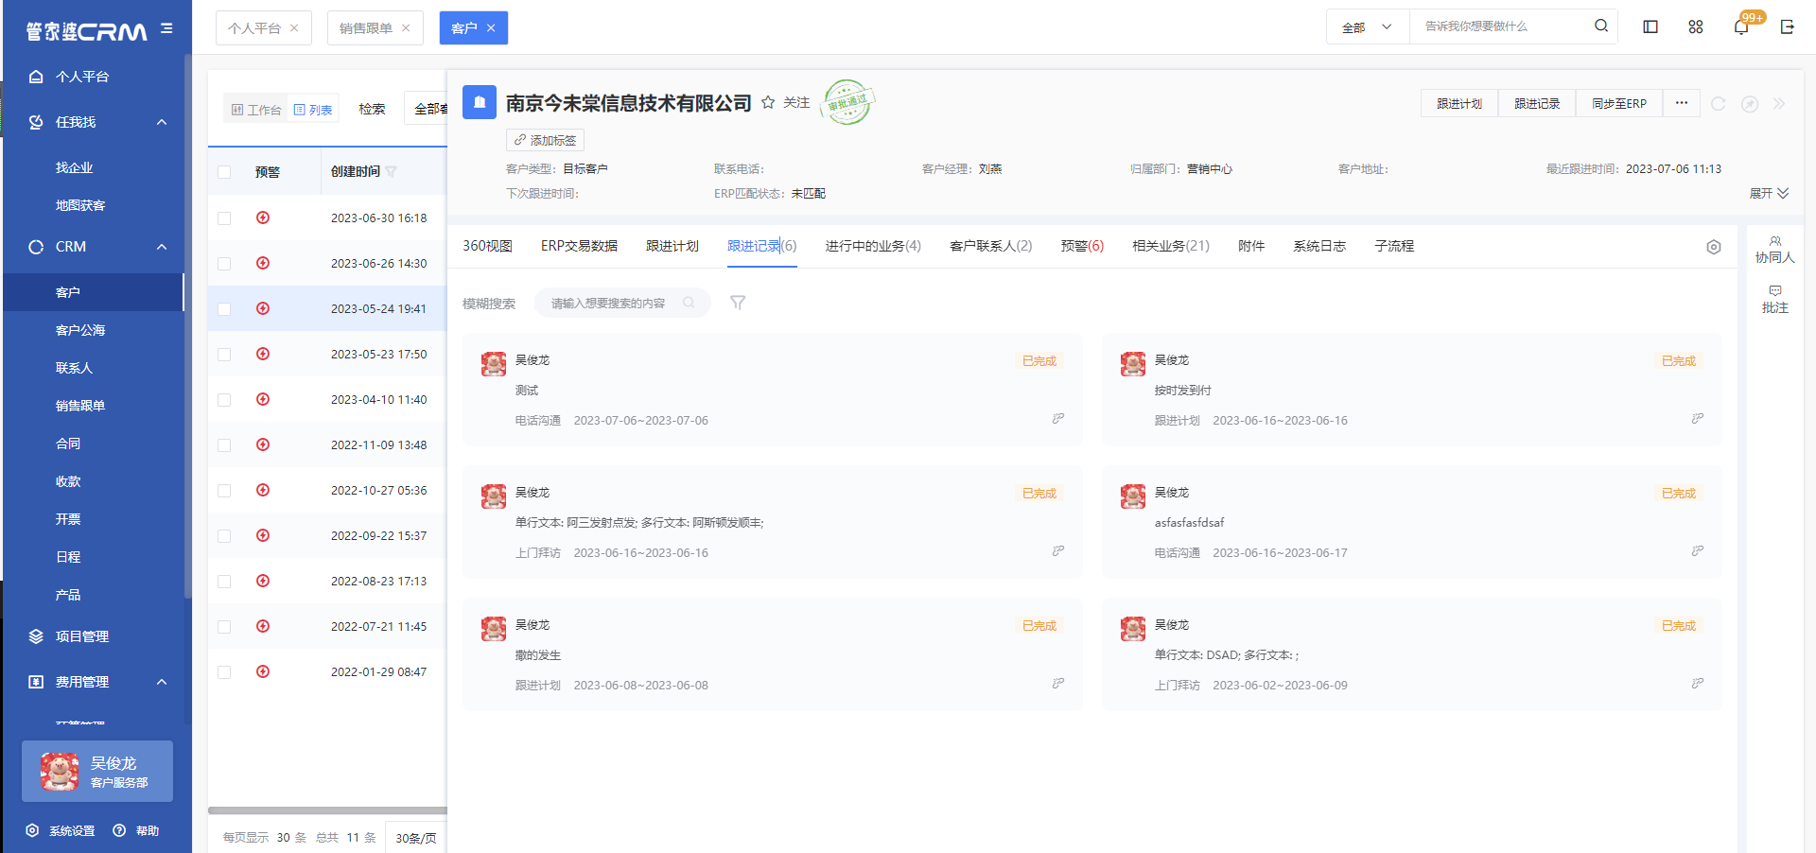Check the 2023-06-30 16:18 row checkbox

tap(224, 218)
